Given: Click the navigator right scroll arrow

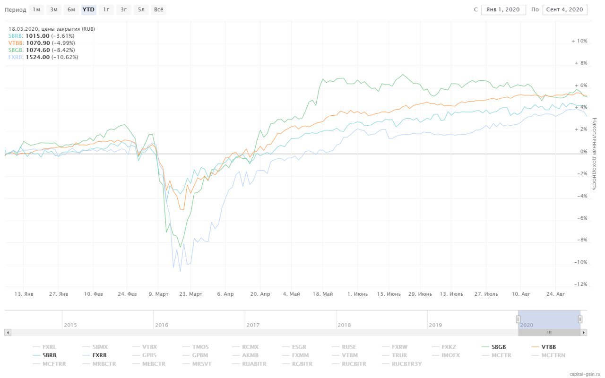Looking at the screenshot, I should [584, 332].
